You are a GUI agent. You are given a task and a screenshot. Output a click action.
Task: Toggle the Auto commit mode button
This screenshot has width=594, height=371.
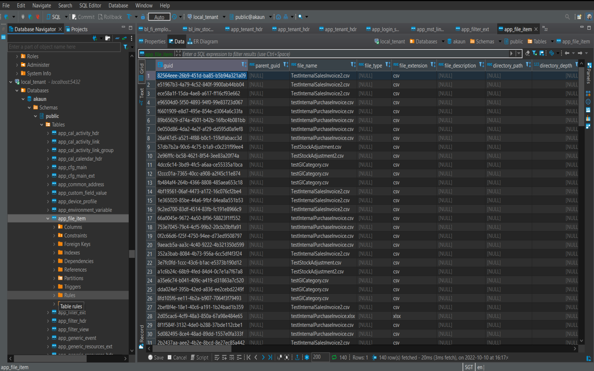click(159, 17)
